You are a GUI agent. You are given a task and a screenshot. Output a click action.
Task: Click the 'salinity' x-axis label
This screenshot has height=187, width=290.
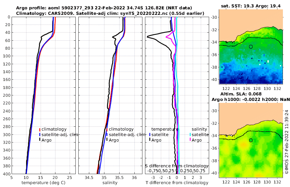click(110, 183)
